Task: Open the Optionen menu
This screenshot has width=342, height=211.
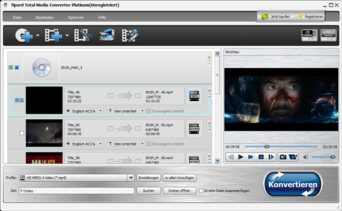Action: 76,18
